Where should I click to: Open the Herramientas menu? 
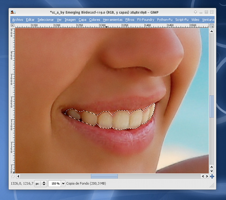[x=113, y=20]
